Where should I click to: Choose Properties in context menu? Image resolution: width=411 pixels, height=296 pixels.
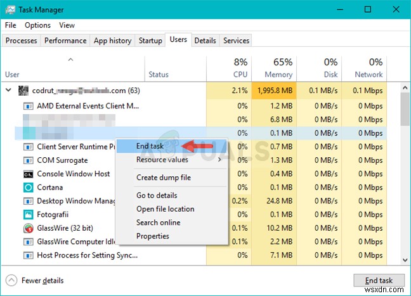(x=172, y=236)
